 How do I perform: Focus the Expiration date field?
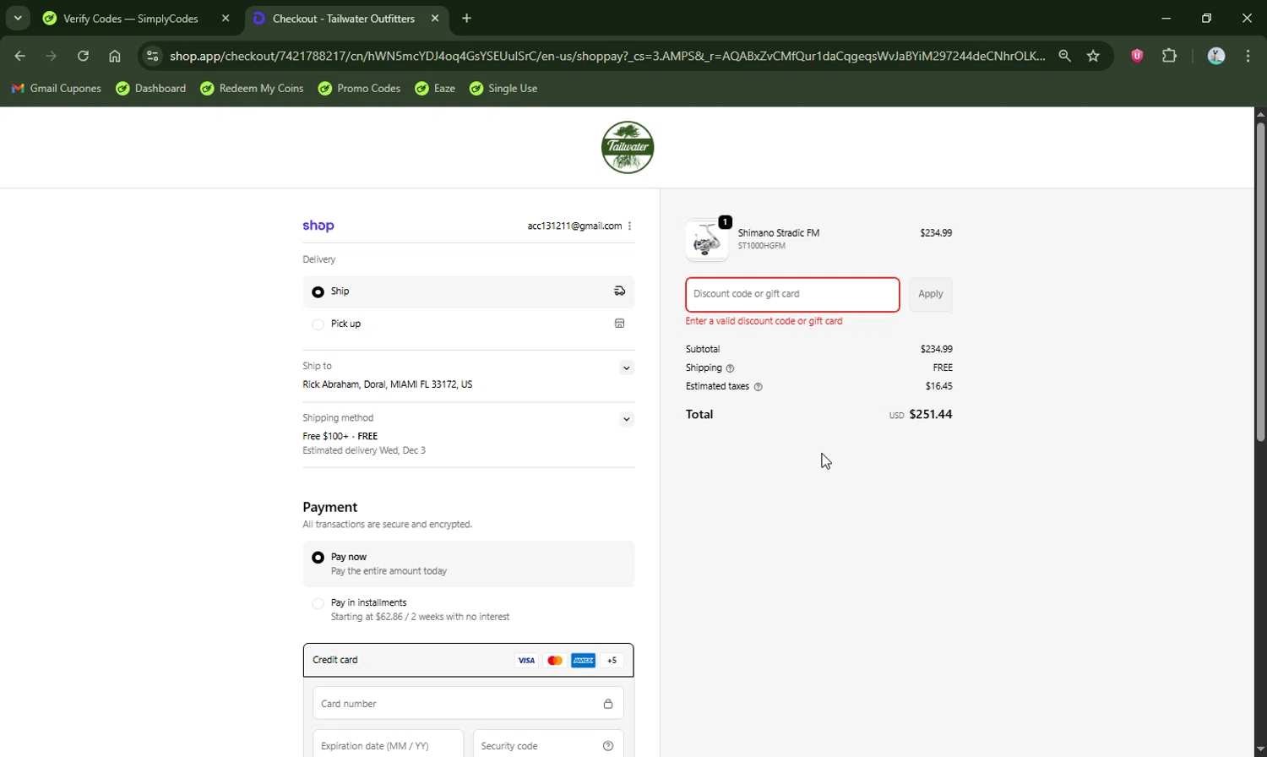point(388,745)
